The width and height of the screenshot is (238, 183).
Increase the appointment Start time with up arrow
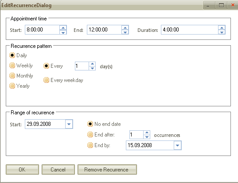tap(63, 27)
